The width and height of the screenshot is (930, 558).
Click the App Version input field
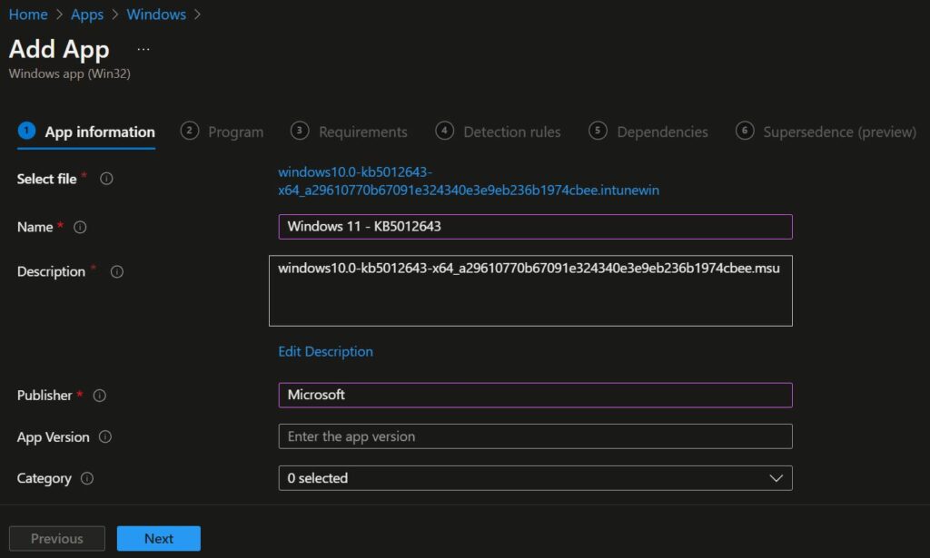(x=535, y=436)
